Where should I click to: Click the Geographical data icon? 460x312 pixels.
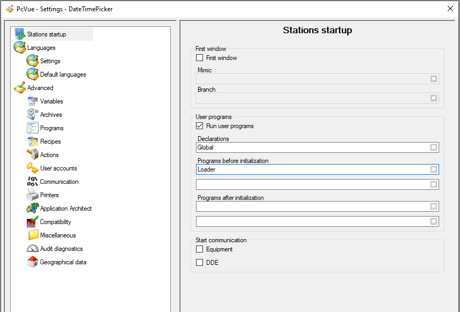(32, 262)
